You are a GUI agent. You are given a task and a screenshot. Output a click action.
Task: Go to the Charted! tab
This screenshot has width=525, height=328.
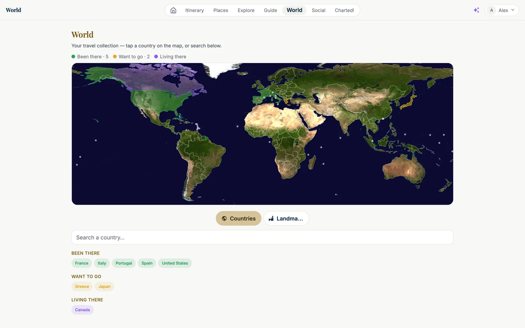point(345,10)
